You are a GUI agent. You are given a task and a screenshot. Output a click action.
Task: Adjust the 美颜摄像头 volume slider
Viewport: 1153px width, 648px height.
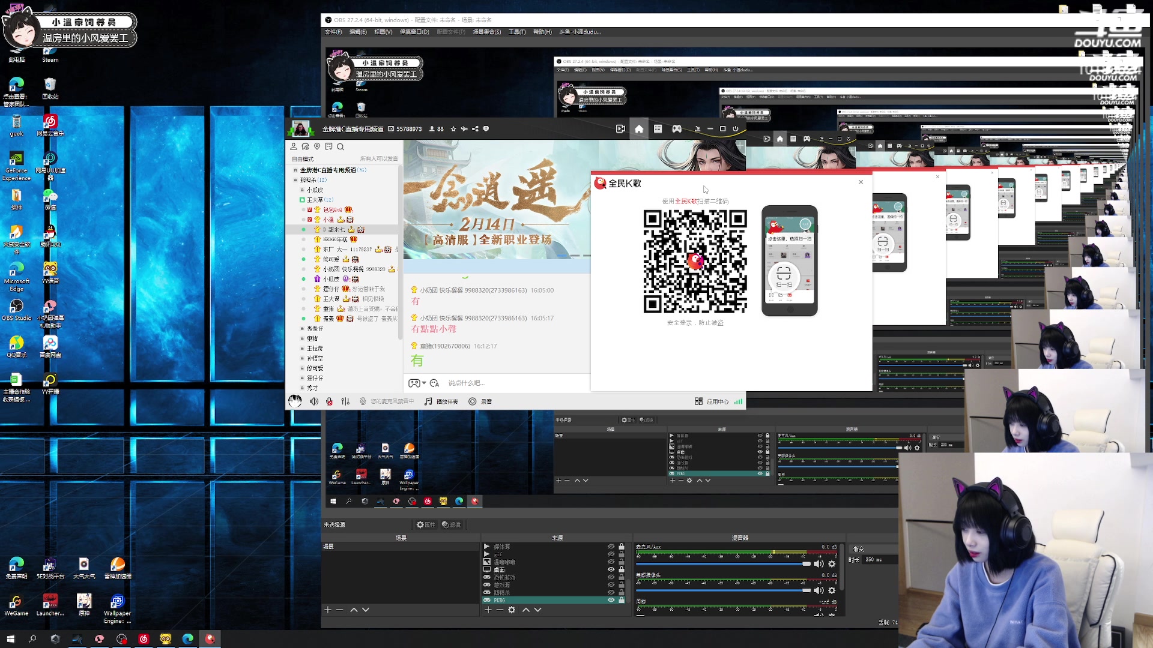(x=723, y=590)
